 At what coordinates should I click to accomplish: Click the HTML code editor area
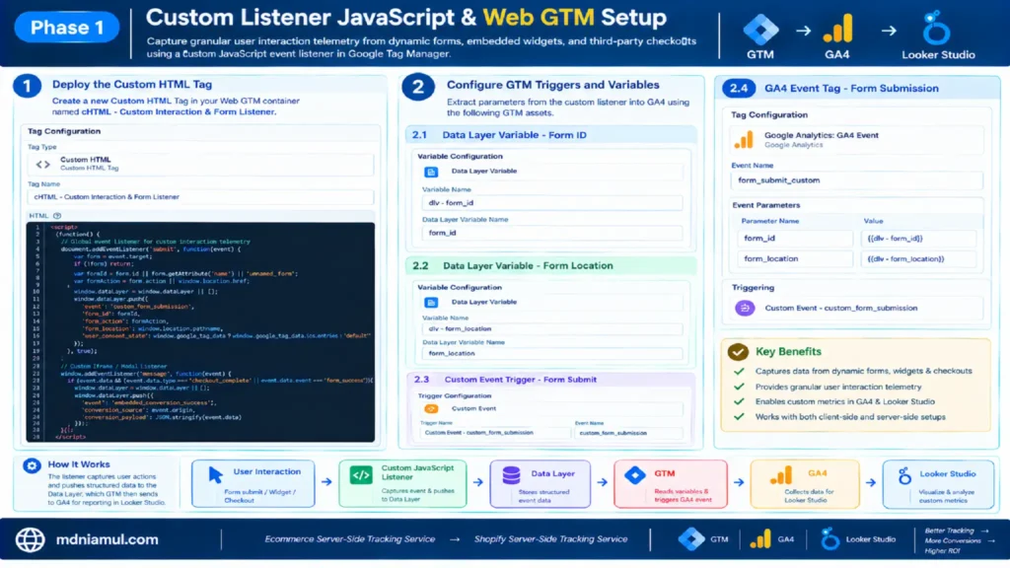tap(200, 332)
